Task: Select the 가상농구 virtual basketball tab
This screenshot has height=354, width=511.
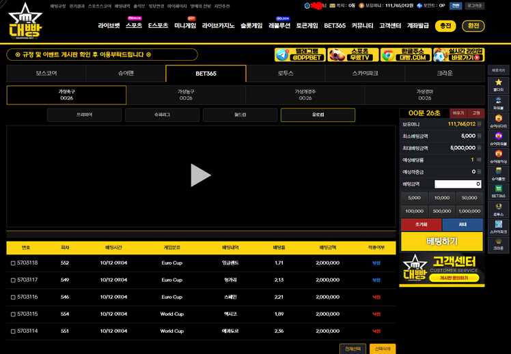Action: pos(186,94)
